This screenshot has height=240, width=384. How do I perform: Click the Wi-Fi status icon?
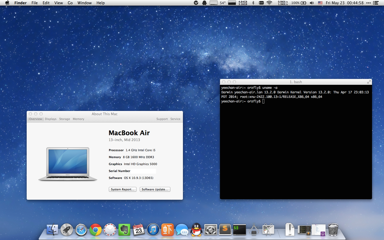point(269,3)
